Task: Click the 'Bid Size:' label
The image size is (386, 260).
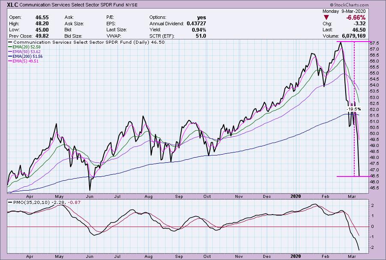Action: [x=73, y=36]
